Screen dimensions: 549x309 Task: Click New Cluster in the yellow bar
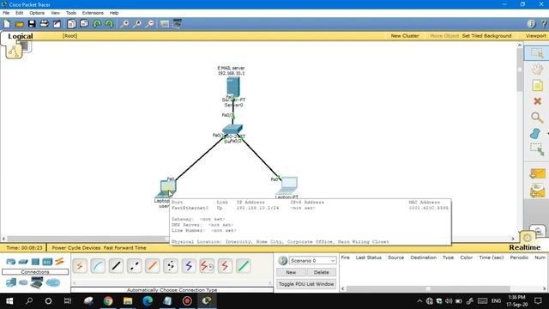coord(405,36)
